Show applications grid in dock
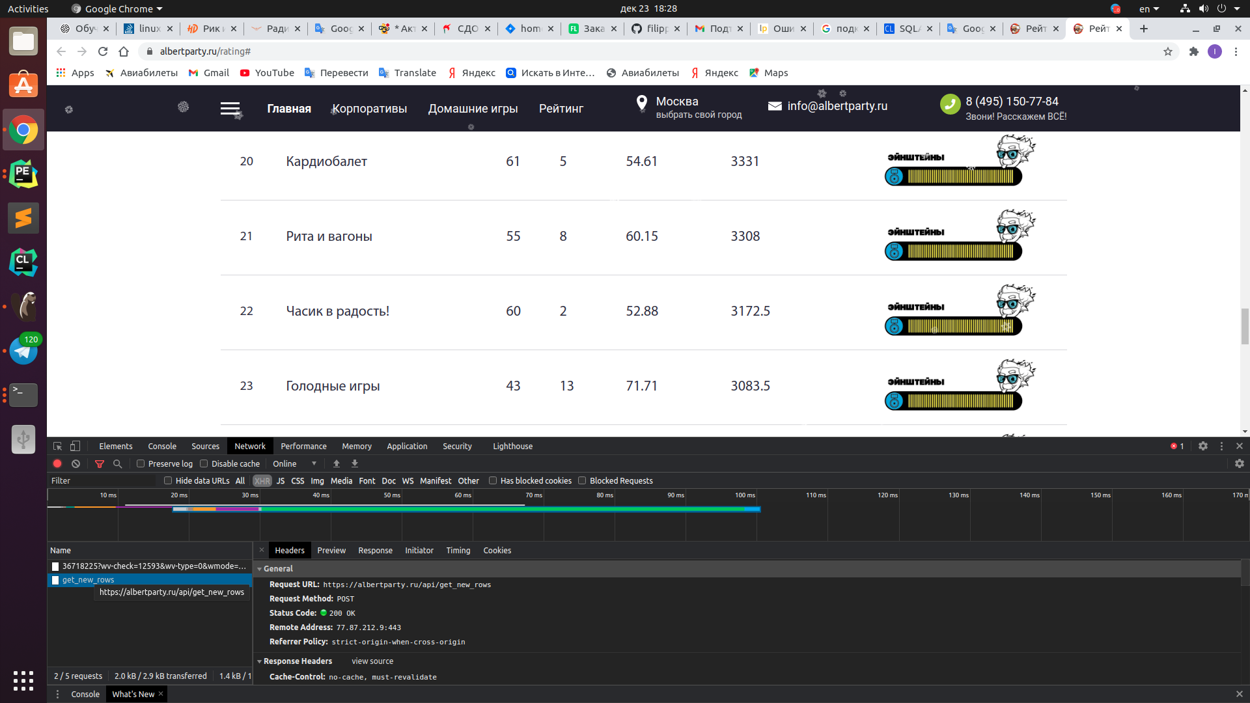Viewport: 1250px width, 703px height. pos(23,680)
